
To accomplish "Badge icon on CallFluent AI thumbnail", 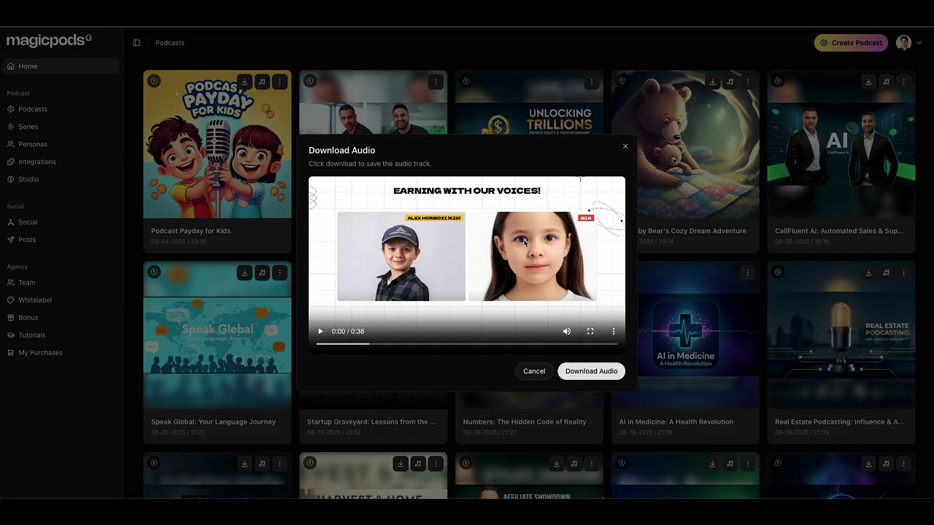I will coord(778,81).
